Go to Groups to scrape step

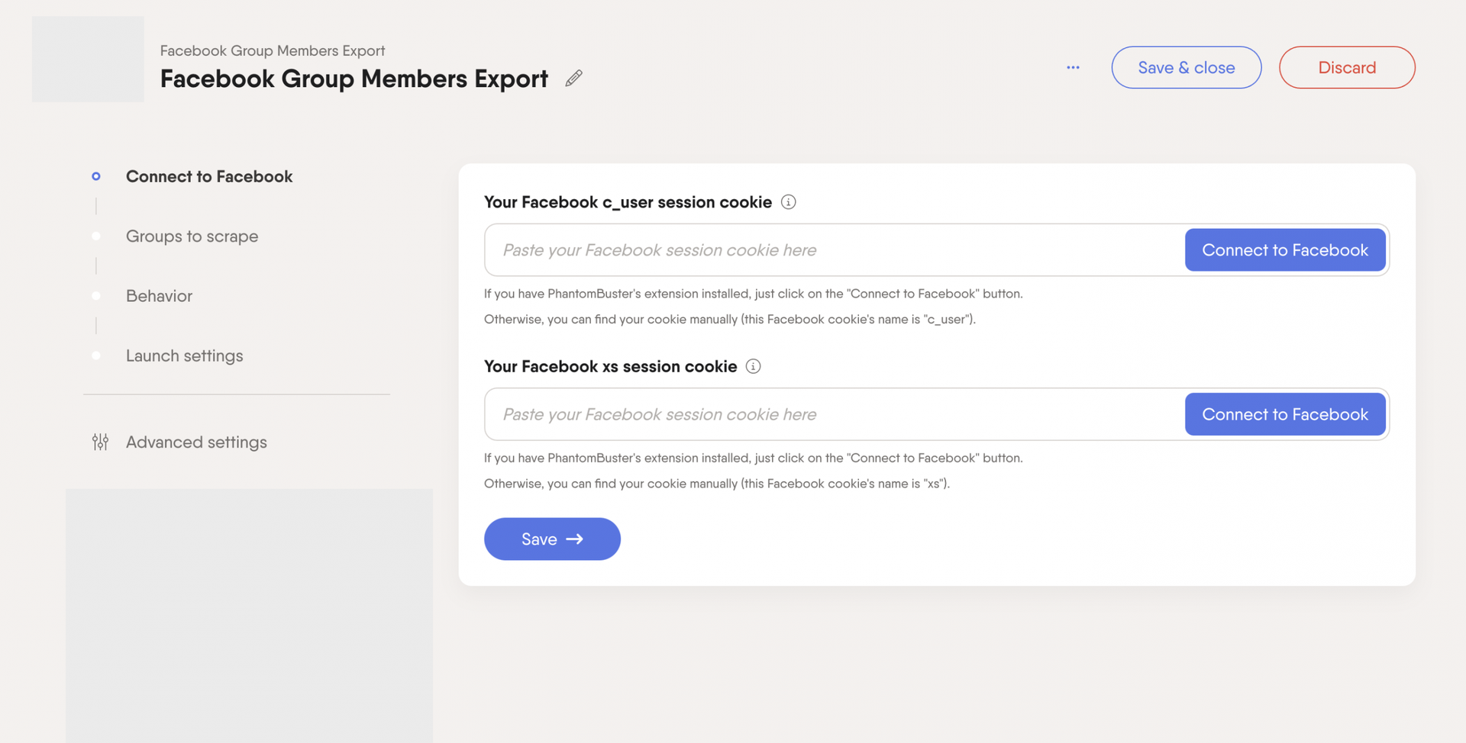click(192, 236)
